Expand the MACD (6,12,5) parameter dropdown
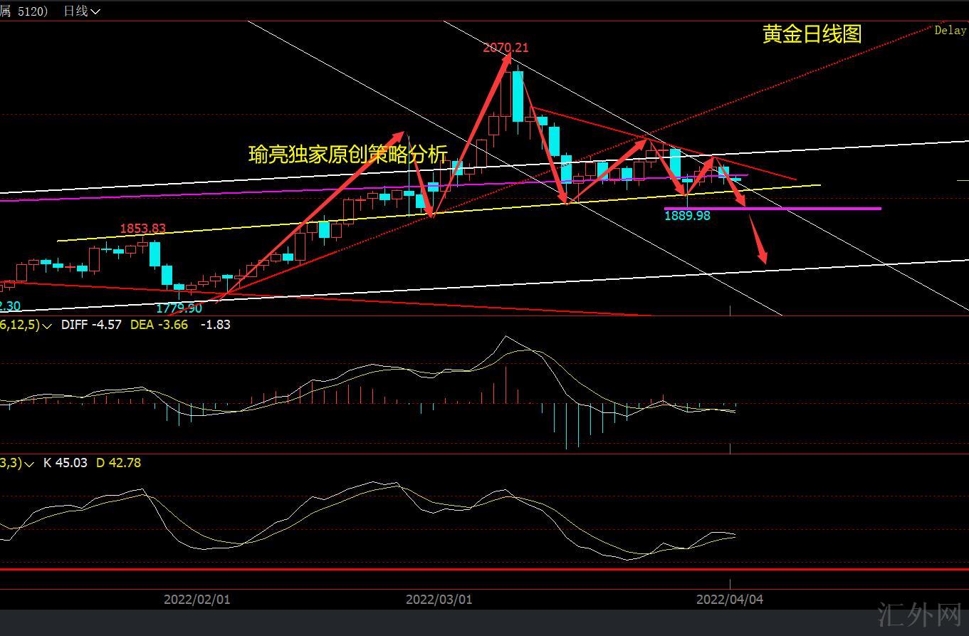The width and height of the screenshot is (969, 636). 47,325
